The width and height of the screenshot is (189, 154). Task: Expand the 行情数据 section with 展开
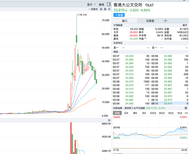185,25
